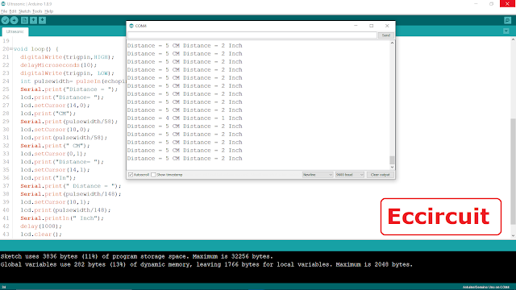516x290 pixels.
Task: Click the 'Distance = 4 CM' serial output line
Action: coord(185,118)
